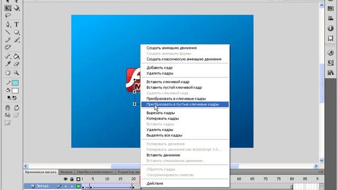Image resolution: width=338 pixels, height=190 pixels.
Task: Click frame 70 on the timeline ruler
Action: [x=265, y=179]
